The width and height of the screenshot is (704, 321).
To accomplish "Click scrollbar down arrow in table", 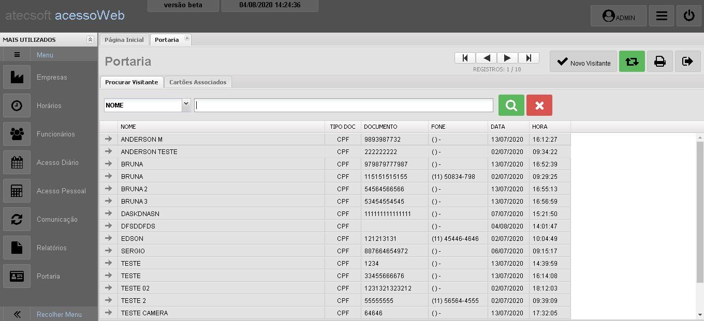I will [700, 314].
